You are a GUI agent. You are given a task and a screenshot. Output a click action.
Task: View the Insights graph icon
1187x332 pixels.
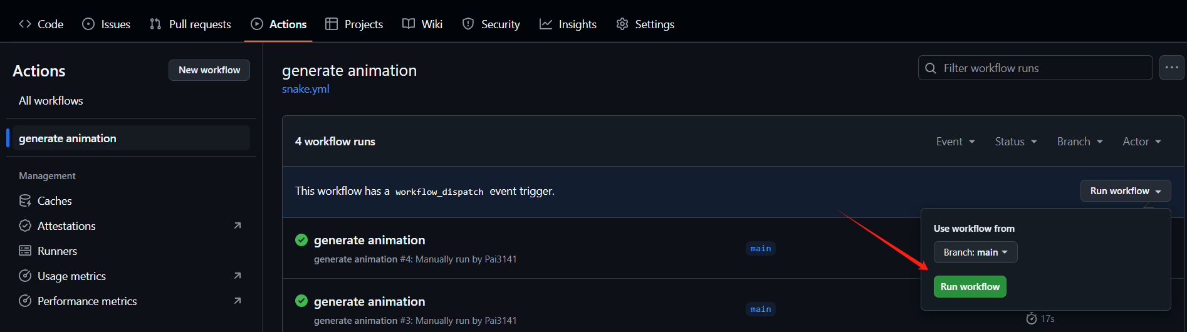point(546,24)
